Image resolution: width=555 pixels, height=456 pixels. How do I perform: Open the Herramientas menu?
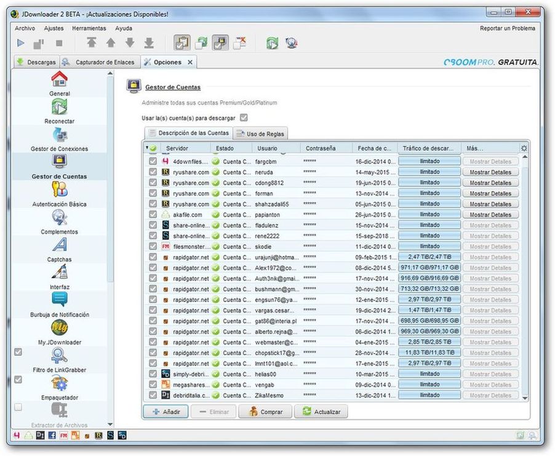click(89, 28)
